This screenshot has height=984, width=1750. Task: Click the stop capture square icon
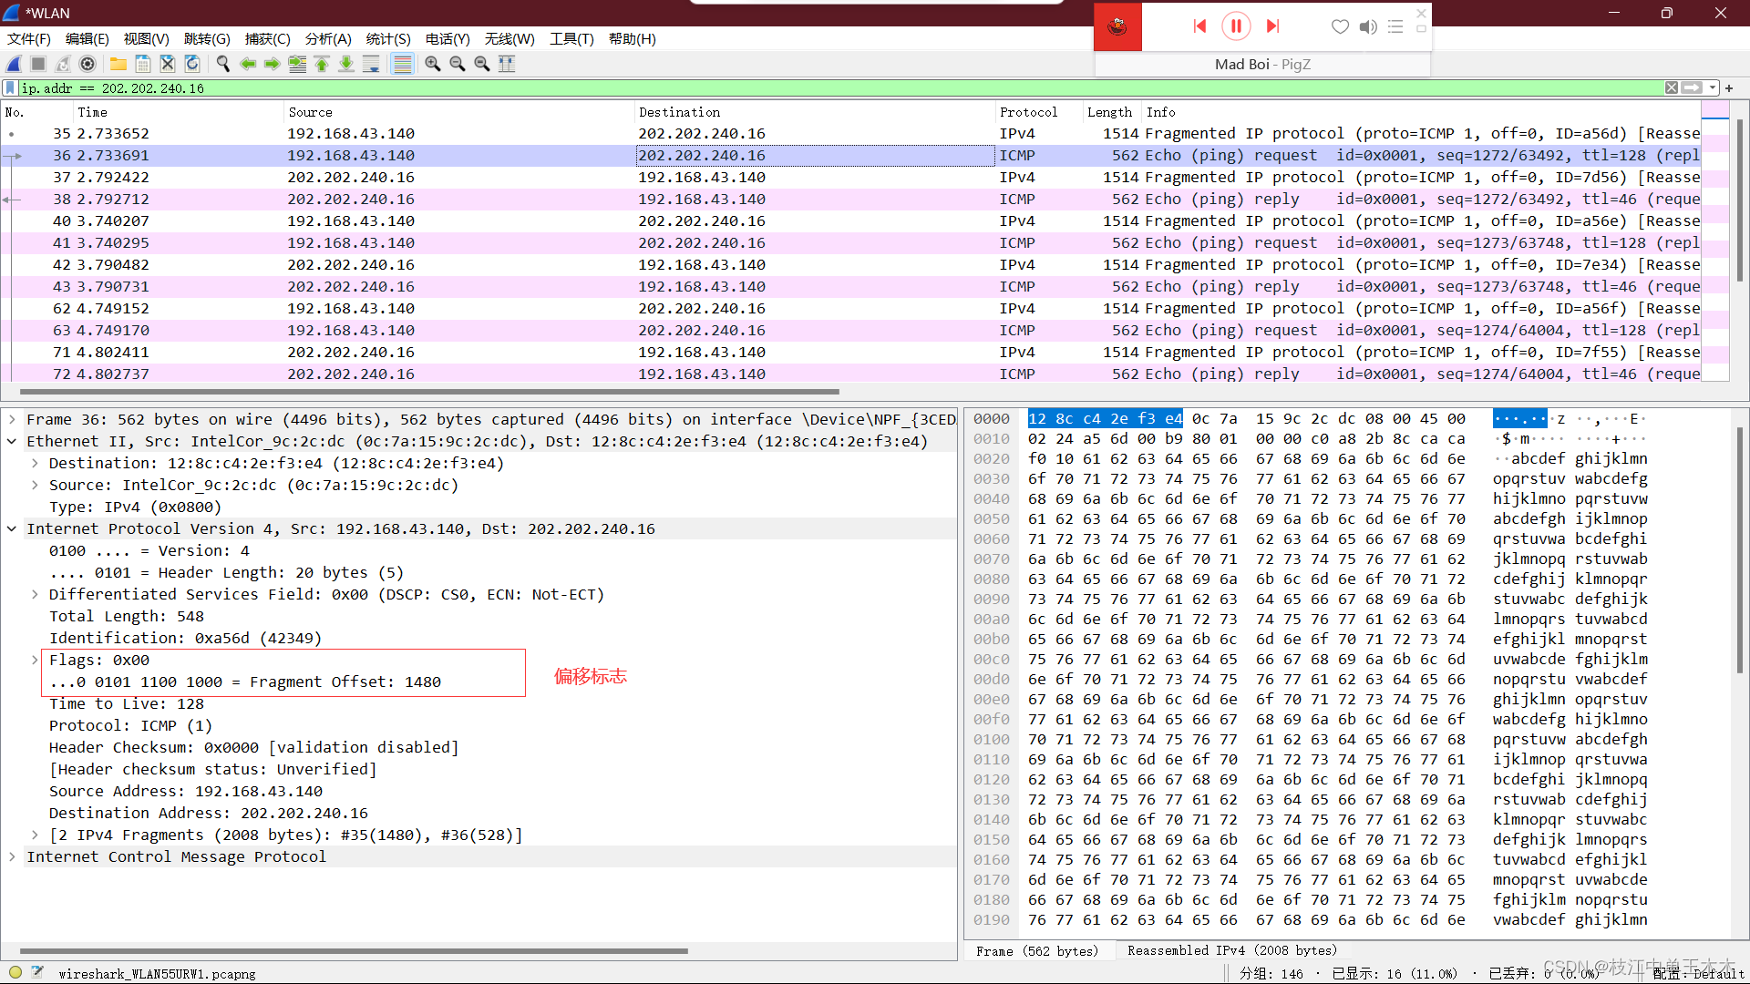(x=38, y=64)
